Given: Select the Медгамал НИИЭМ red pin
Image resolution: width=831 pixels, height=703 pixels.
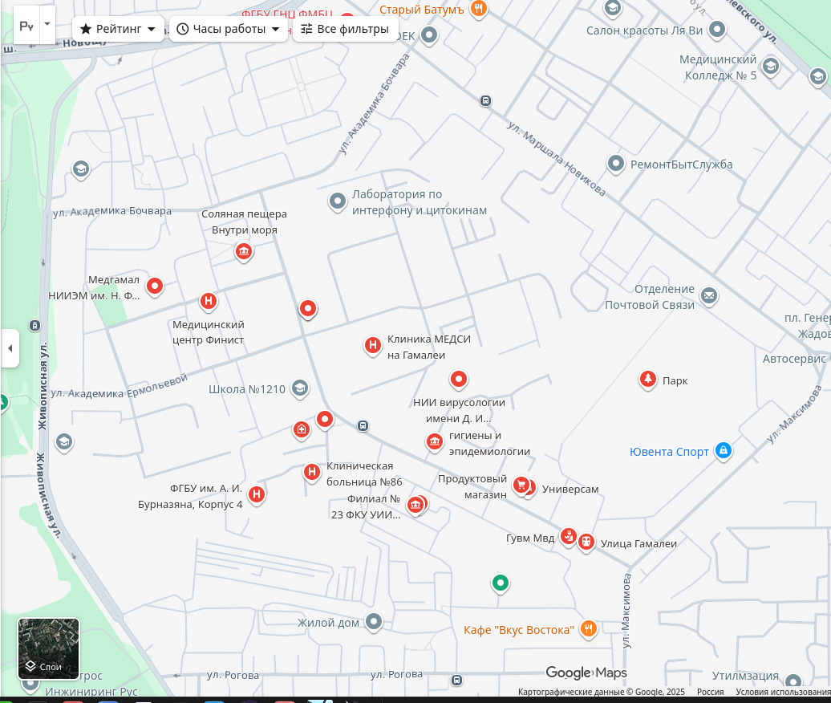Looking at the screenshot, I should coord(155,286).
